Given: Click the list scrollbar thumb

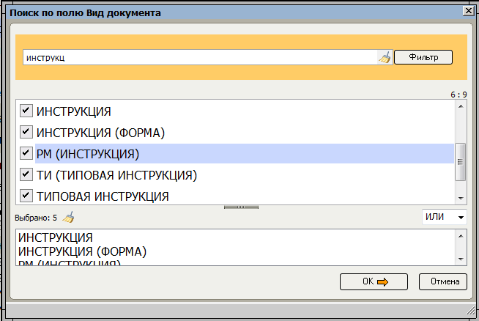Looking at the screenshot, I should pyautogui.click(x=461, y=162).
